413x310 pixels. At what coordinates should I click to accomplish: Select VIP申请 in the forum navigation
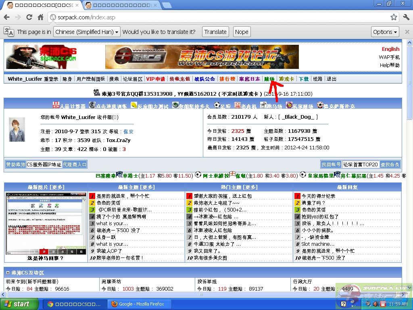(x=155, y=79)
